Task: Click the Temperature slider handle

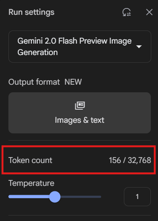Action: 55,197
